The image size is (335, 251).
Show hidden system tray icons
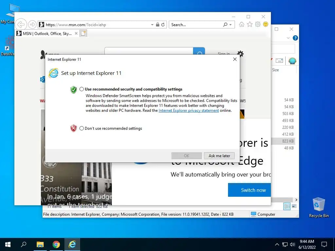point(277,244)
